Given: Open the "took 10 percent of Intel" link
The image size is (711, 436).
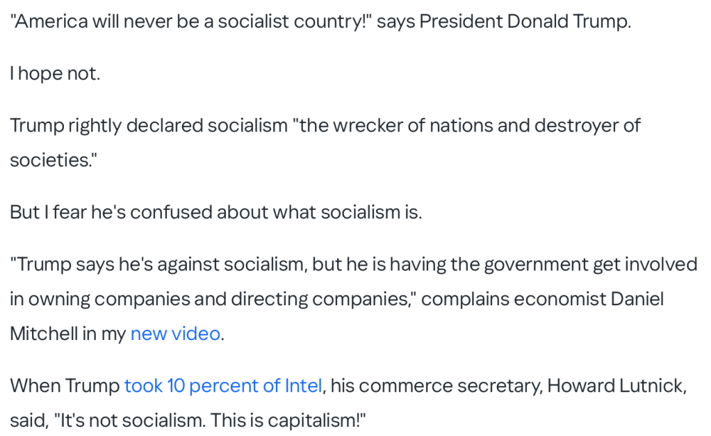Looking at the screenshot, I should coord(223,386).
